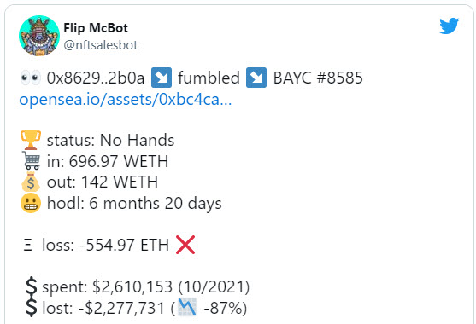The width and height of the screenshot is (476, 324).
Task: Click the trophy emoji next to status
Action: coord(31,140)
